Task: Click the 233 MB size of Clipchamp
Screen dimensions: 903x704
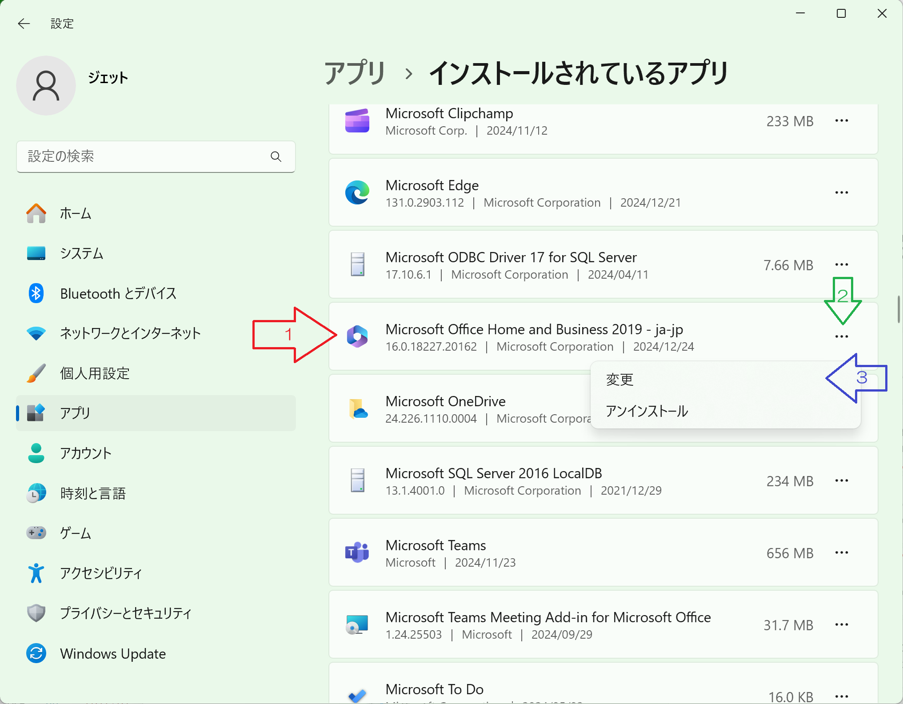Action: (x=790, y=121)
